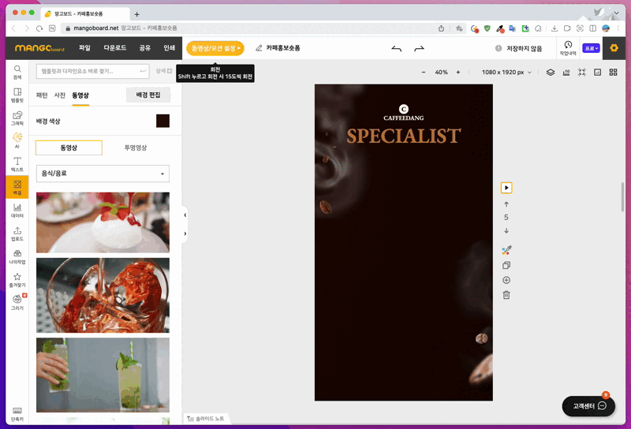Screen dimensions: 631x429
Task: Click the 배경 편집 button
Action: click(x=148, y=95)
